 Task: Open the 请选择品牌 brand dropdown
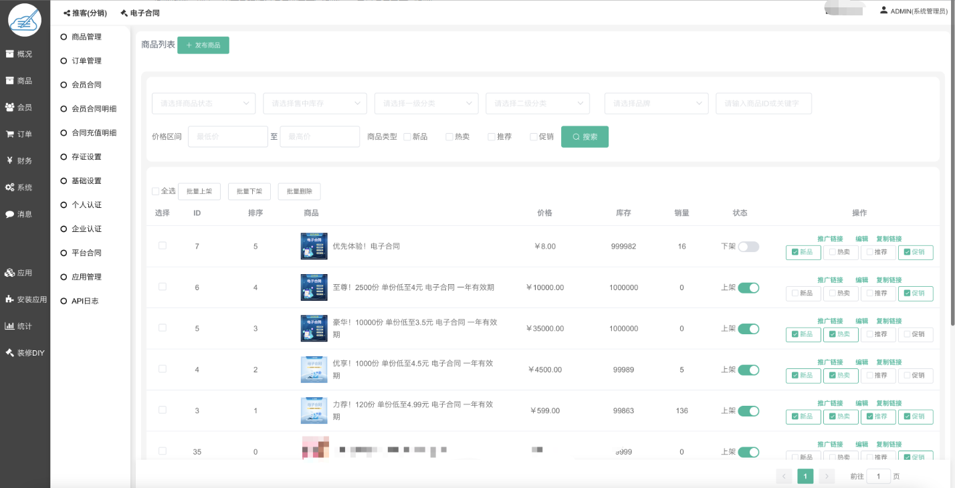pos(656,104)
